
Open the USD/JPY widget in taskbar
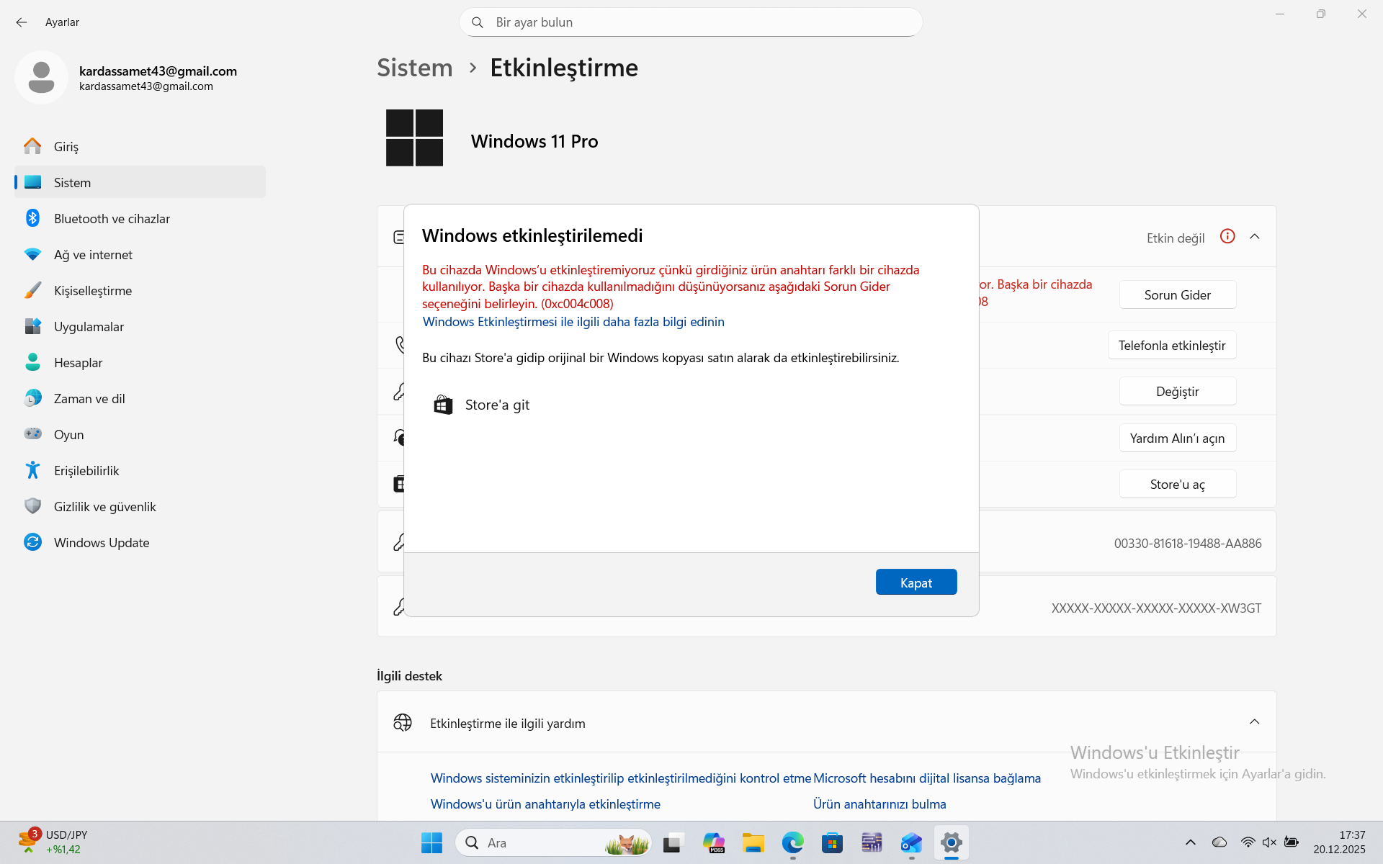53,842
